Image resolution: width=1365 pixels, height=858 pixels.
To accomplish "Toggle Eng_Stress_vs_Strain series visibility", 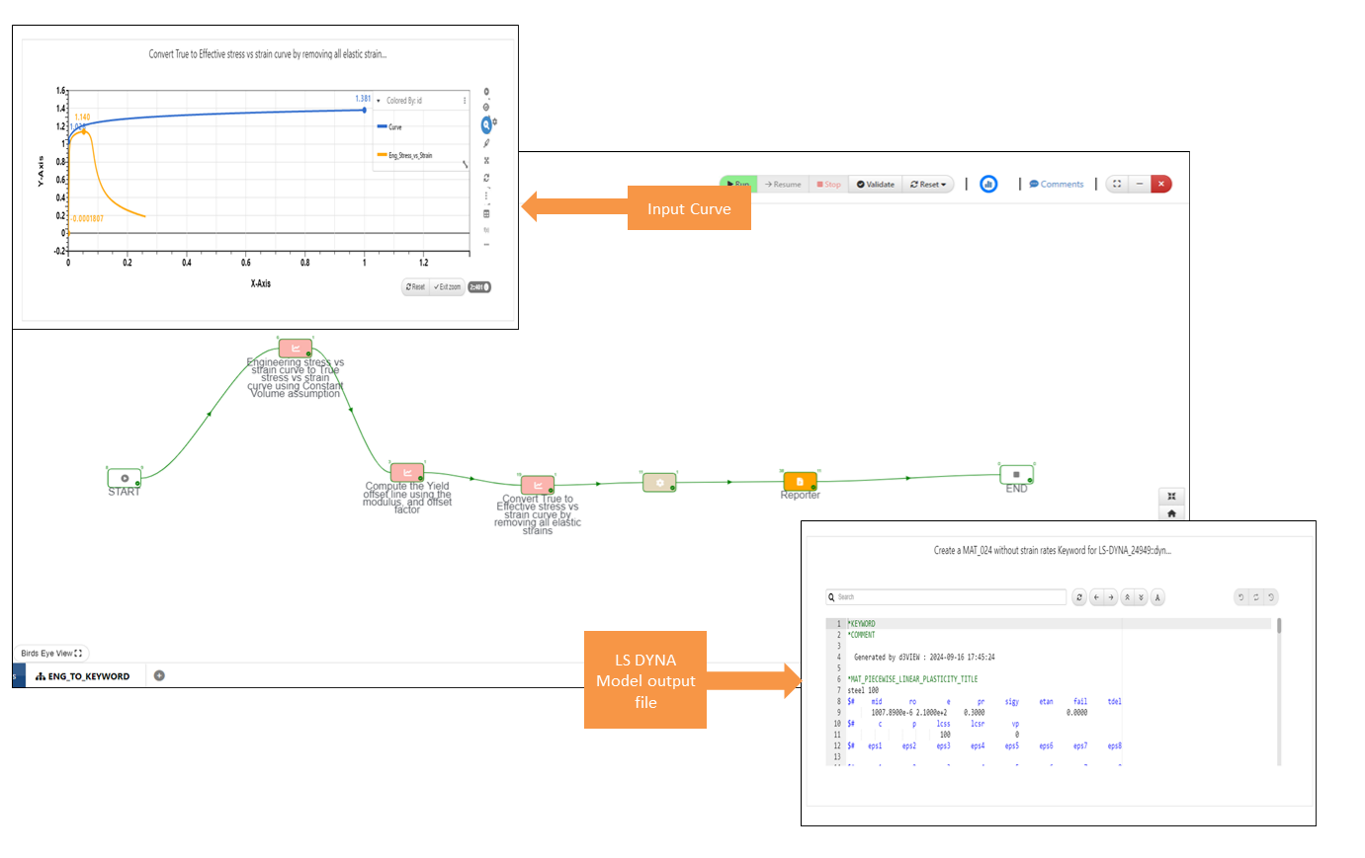I will coord(404,155).
